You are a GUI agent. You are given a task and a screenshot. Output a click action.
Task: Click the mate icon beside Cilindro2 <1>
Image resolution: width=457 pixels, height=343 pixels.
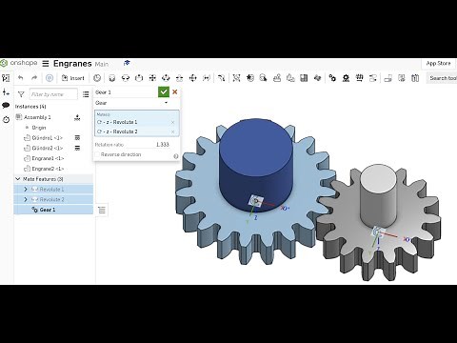pos(77,148)
